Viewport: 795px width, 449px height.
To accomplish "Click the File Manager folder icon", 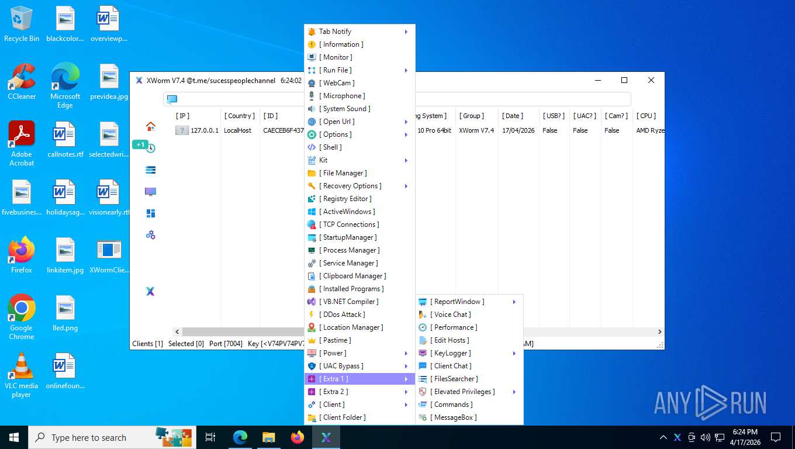I will [x=312, y=173].
